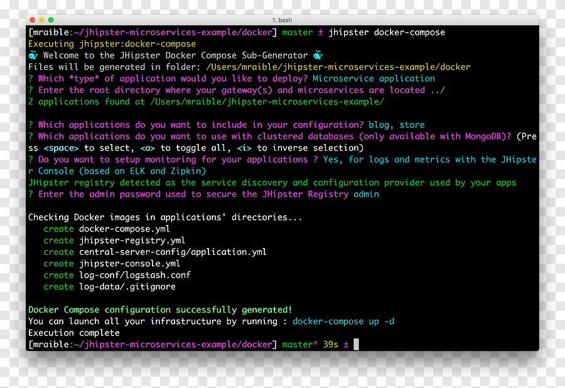Click the green zoom window button
565x388 pixels.
51,20
